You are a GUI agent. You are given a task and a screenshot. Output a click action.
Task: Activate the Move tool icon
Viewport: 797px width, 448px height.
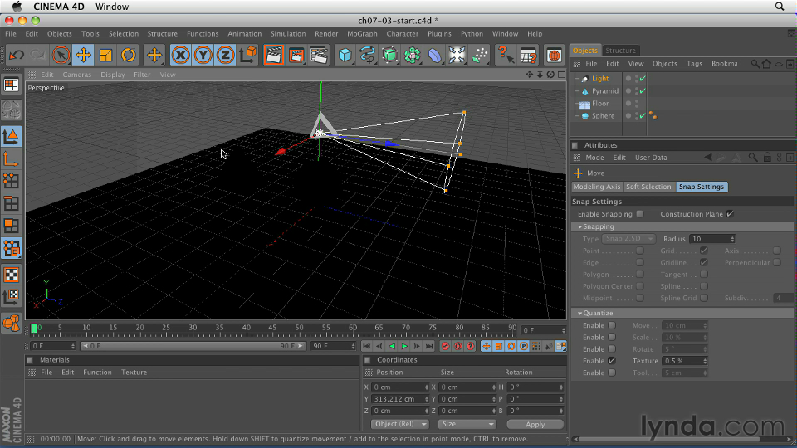click(x=83, y=55)
